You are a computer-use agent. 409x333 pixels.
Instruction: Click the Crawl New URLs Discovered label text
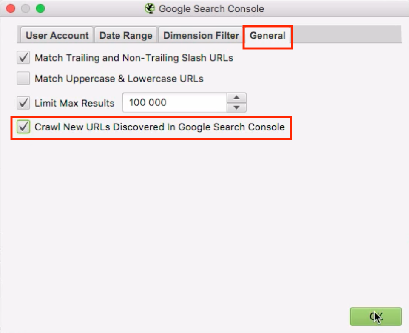159,127
